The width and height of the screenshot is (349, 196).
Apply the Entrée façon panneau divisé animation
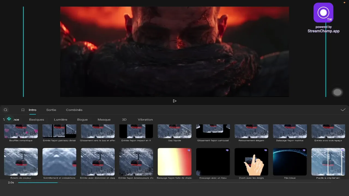(59, 131)
